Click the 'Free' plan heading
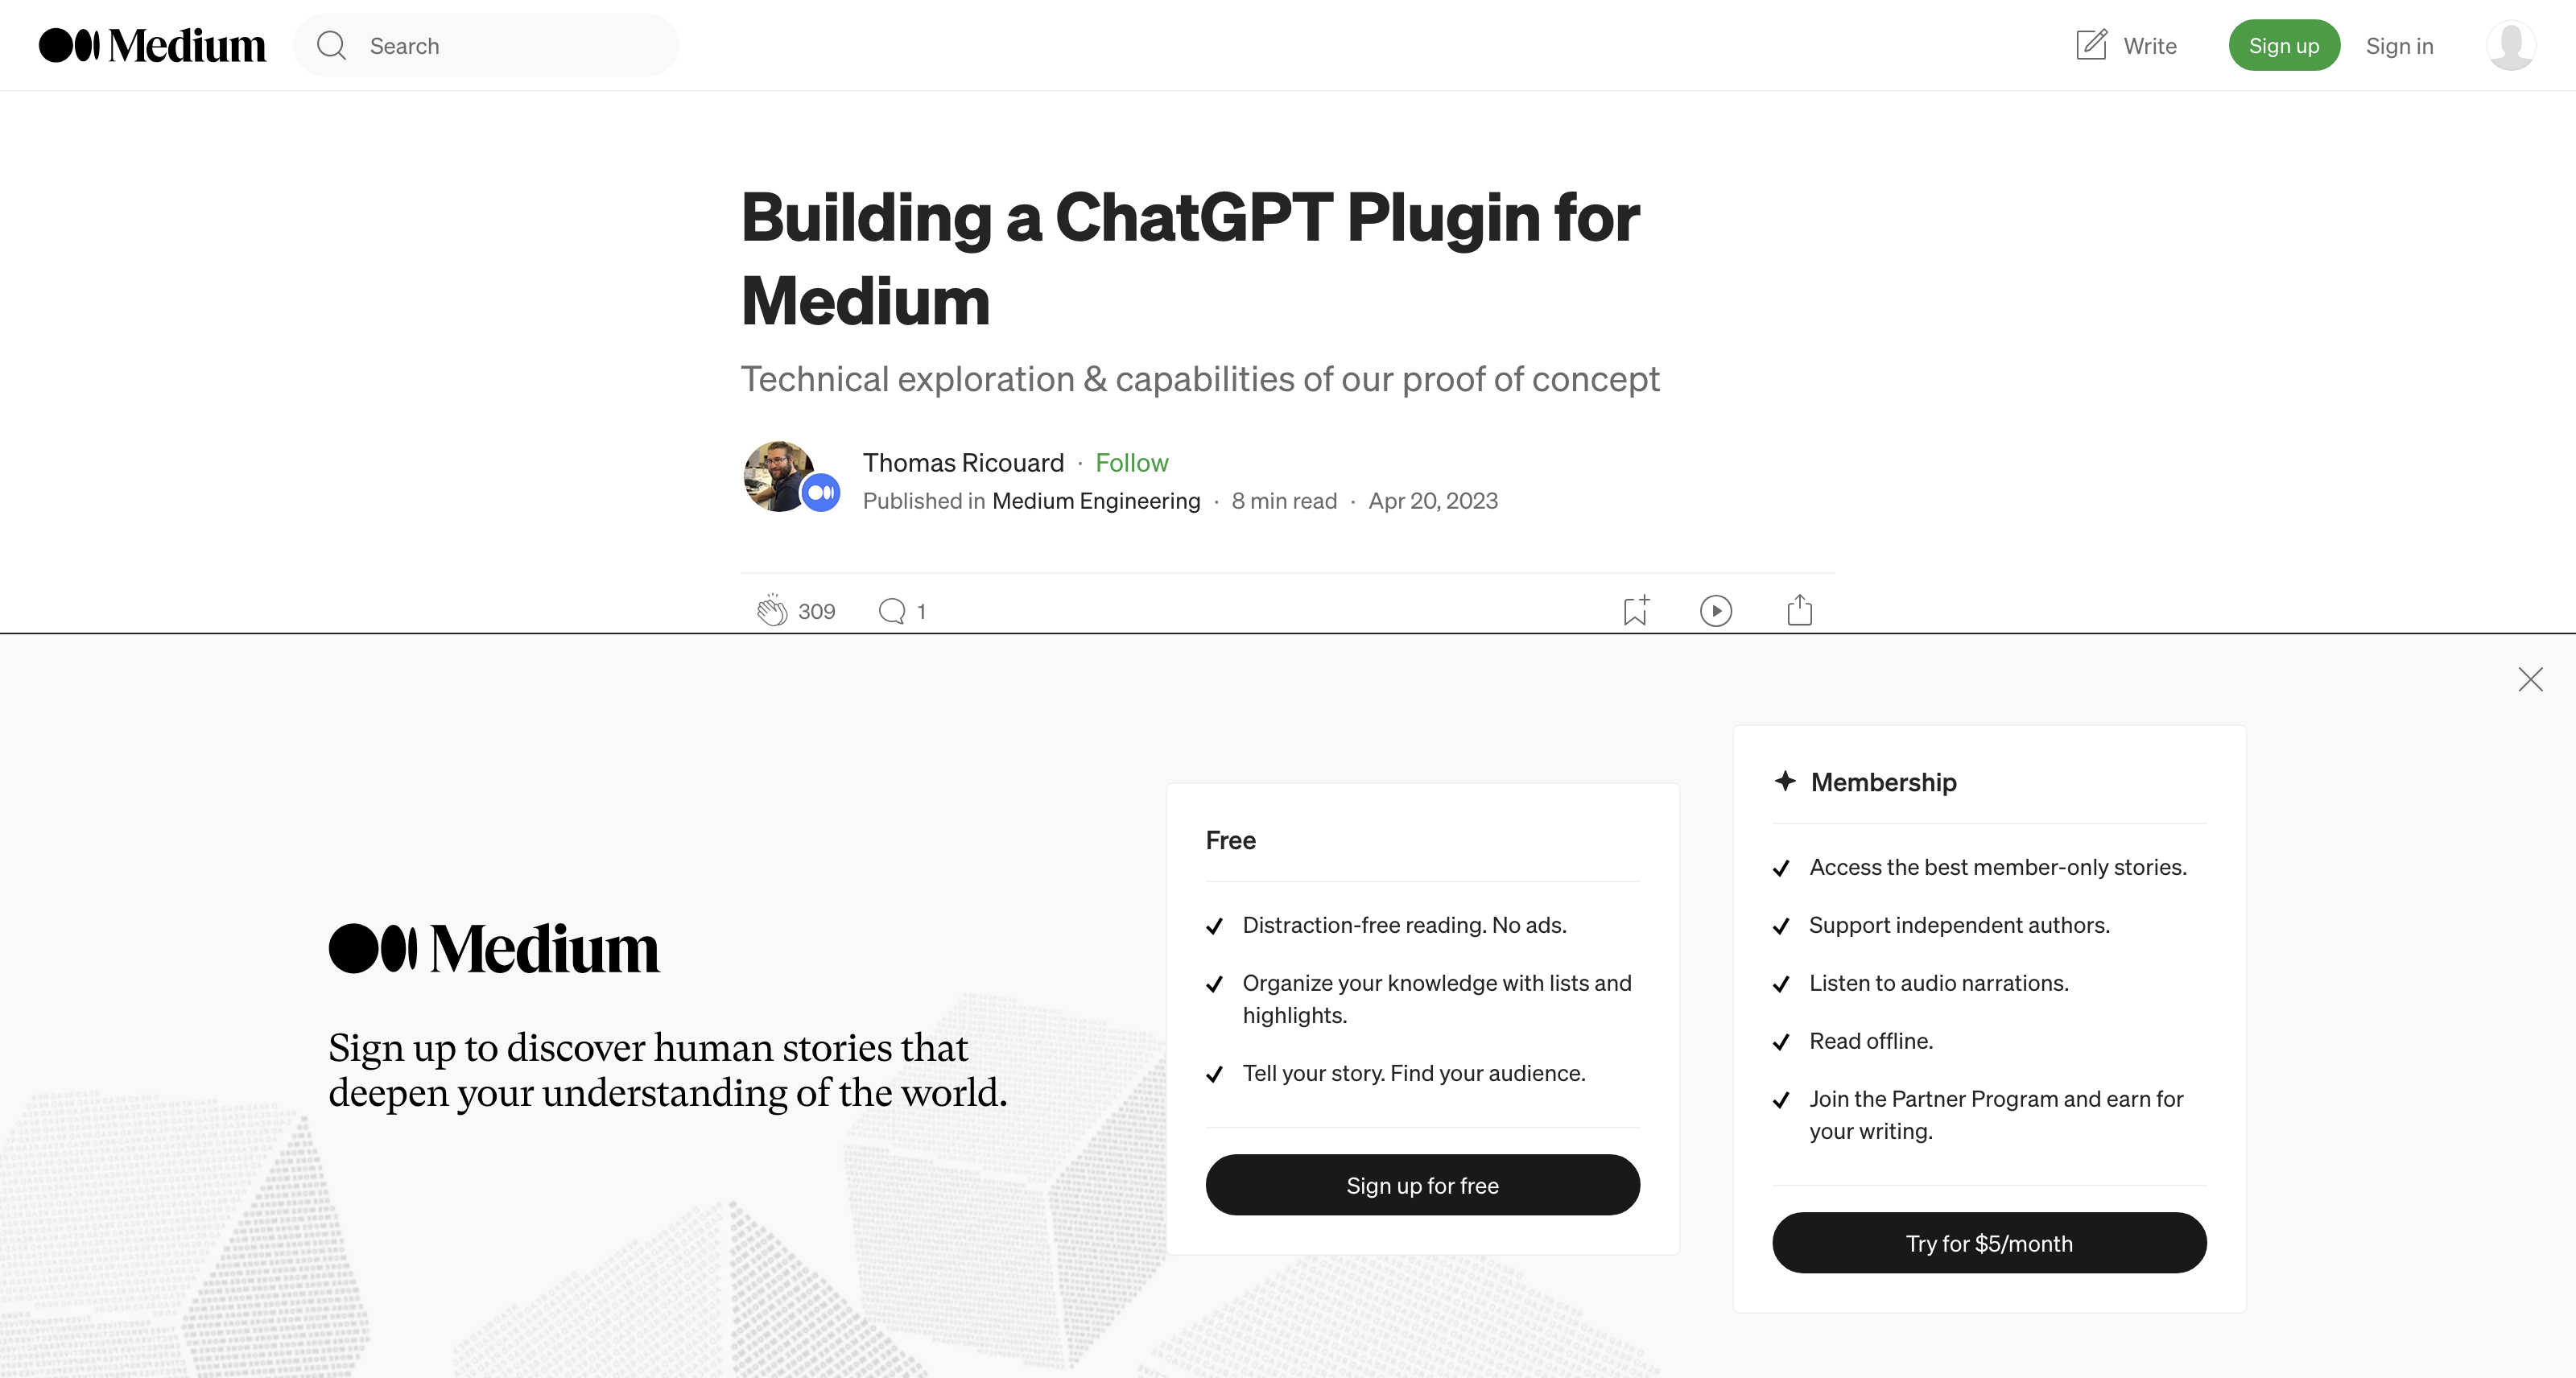This screenshot has width=2576, height=1378. click(1230, 840)
